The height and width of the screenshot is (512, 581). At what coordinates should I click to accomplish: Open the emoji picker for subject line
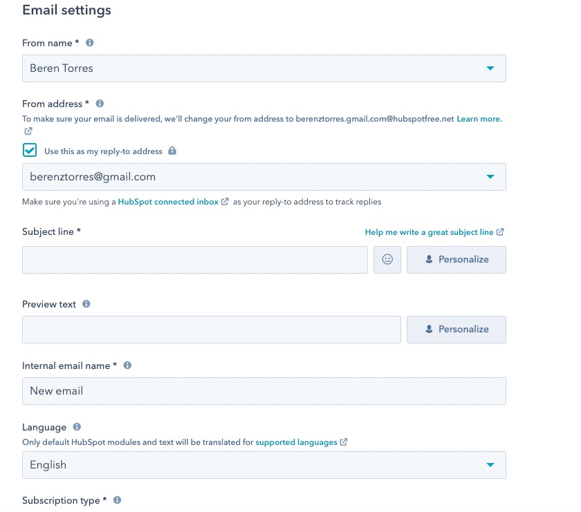[x=387, y=260]
